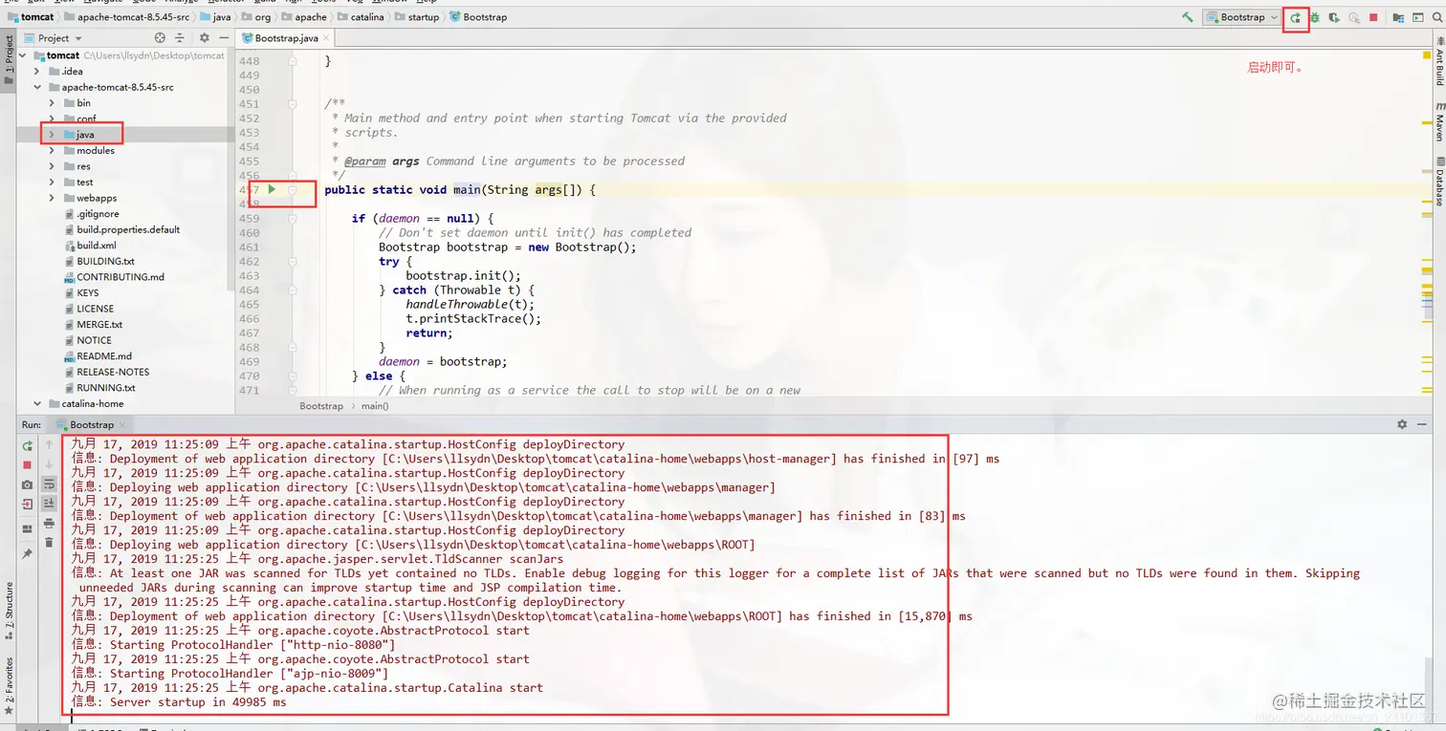Click the Run Anything icon next to Search
Viewport: 1446px width, 731px height.
1417,17
